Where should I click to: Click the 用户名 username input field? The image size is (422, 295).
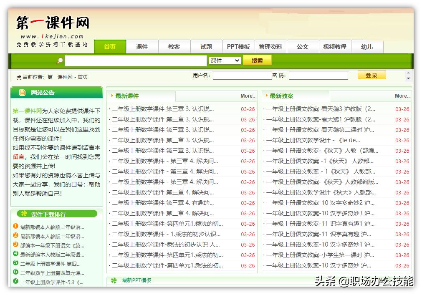[x=242, y=75]
